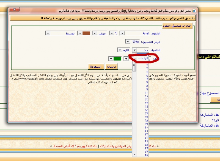Viewport: 220px width, 161px height.
Task: Open the عريض font weight dropdown
Action: [95, 33]
